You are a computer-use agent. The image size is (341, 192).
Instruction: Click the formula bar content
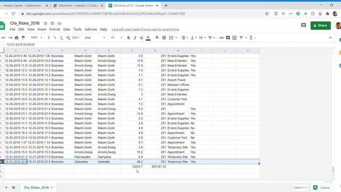21,45
